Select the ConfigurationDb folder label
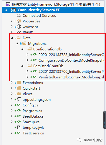106x145 pixels. click(47, 49)
